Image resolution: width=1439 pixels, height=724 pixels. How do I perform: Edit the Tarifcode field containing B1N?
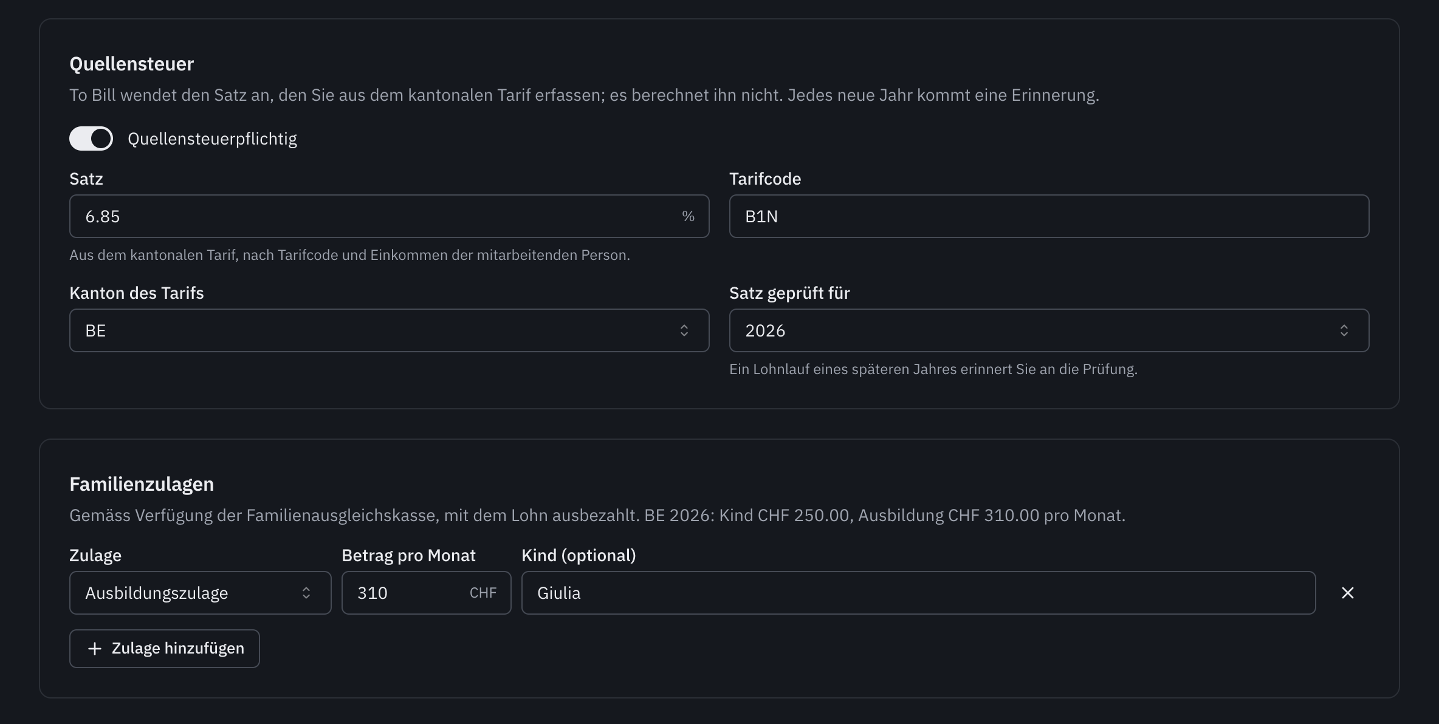click(x=1049, y=216)
